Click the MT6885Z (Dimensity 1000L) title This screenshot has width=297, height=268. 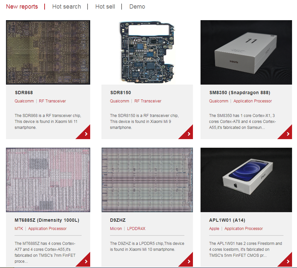click(x=47, y=220)
